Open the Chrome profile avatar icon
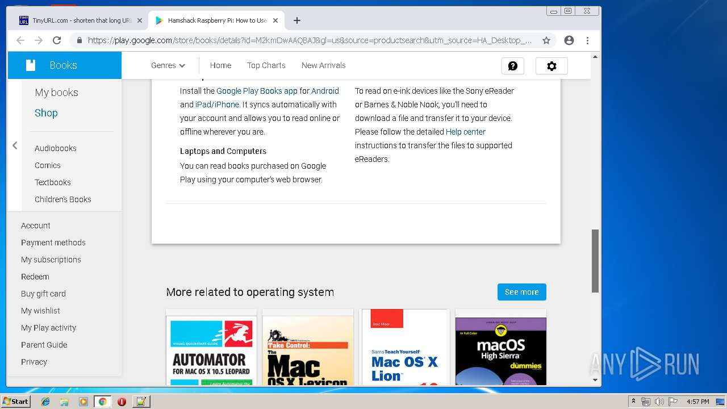 pos(569,40)
